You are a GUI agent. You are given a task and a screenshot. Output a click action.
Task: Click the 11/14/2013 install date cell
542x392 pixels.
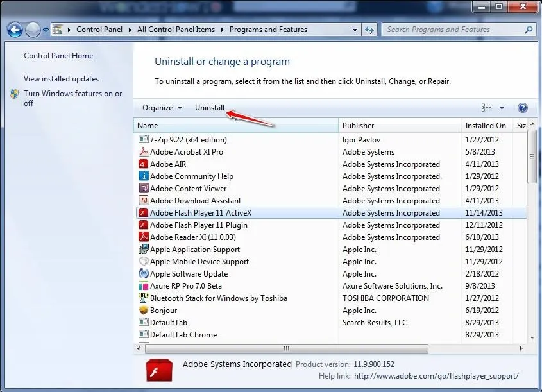click(x=484, y=212)
